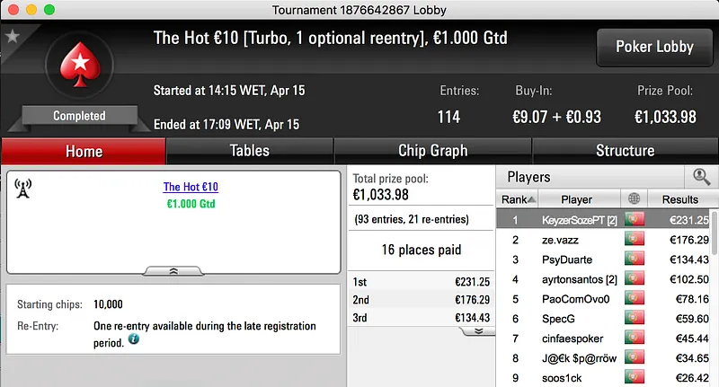Click the antenna broadcast icon
The width and height of the screenshot is (719, 387).
coord(23,189)
